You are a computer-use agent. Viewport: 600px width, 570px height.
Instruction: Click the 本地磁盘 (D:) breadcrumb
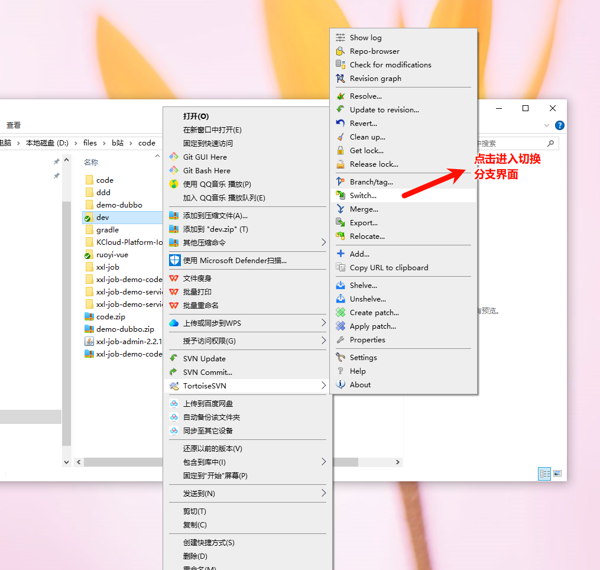coord(47,142)
